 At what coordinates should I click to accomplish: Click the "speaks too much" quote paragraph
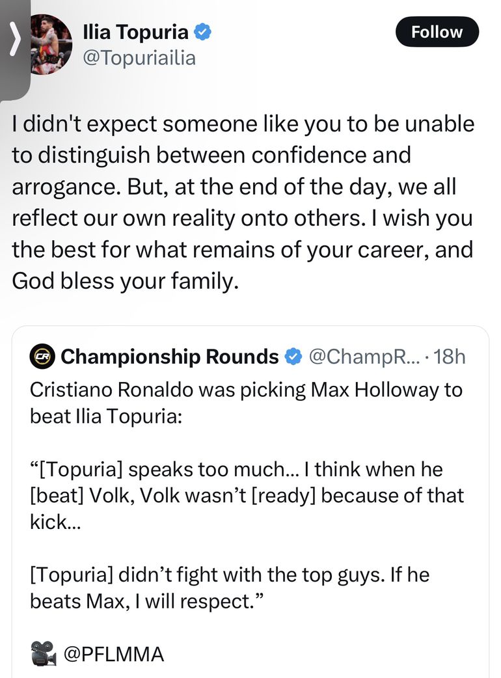coord(247,495)
